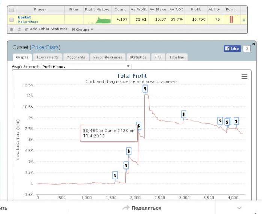Click the trash delete icon below the table

coord(12,30)
